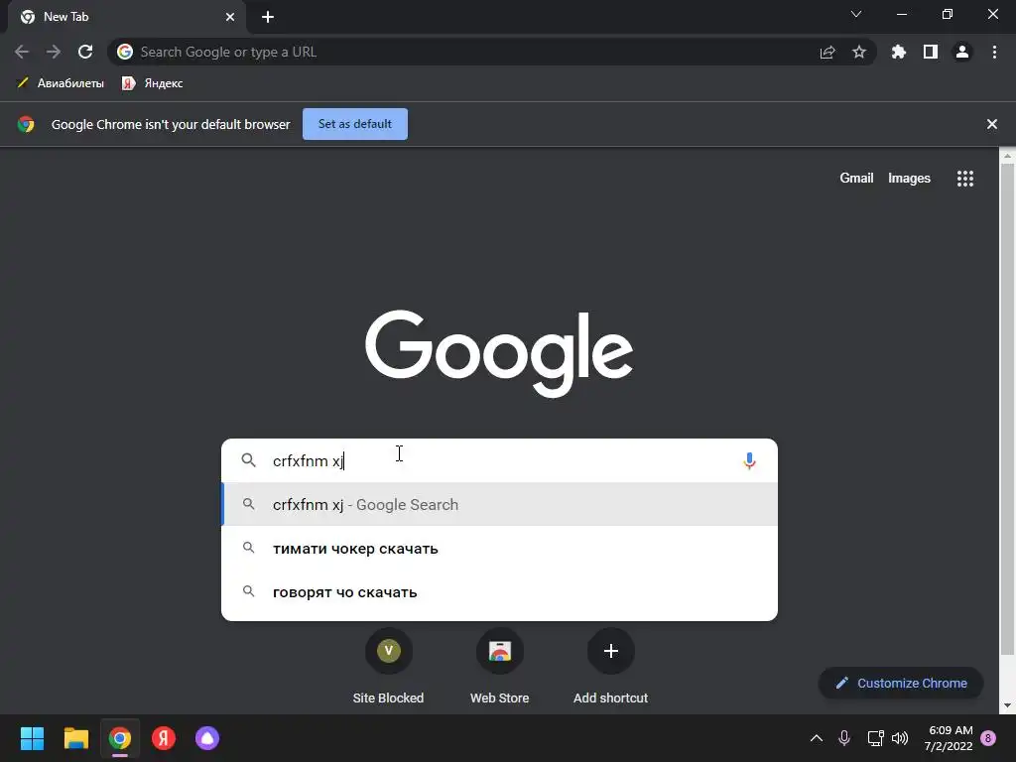Click the Chrome taskbar icon
The height and width of the screenshot is (762, 1016).
coord(120,738)
